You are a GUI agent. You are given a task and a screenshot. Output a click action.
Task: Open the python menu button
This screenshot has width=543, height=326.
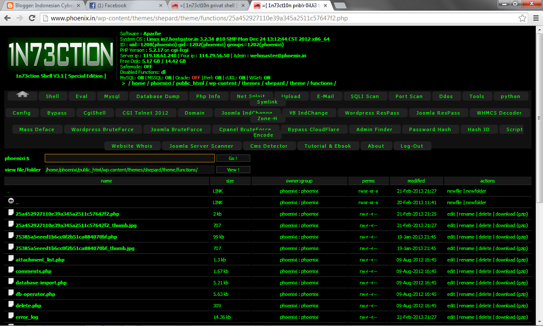click(510, 96)
